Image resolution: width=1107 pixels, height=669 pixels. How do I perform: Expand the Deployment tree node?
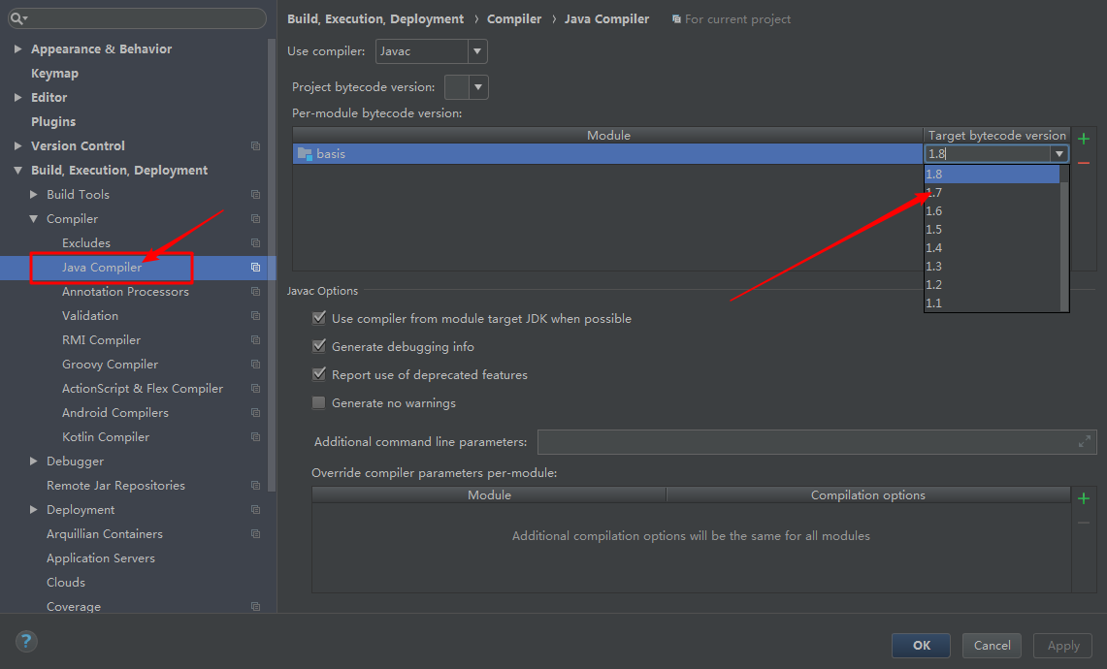coord(33,510)
